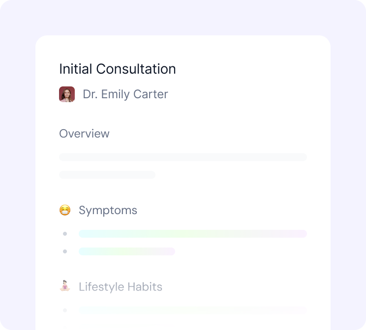Click the short Overview placeholder line

[x=107, y=175]
